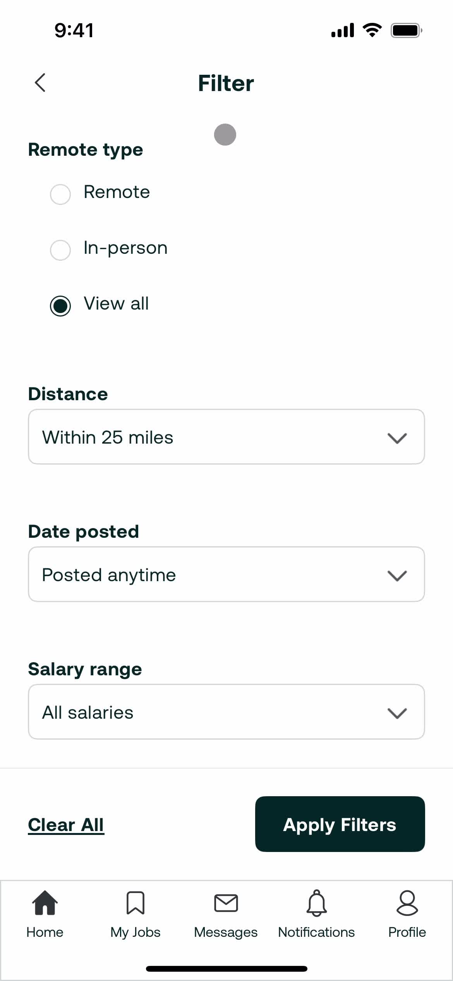Select the Remote radio button
453x981 pixels.
tap(60, 194)
